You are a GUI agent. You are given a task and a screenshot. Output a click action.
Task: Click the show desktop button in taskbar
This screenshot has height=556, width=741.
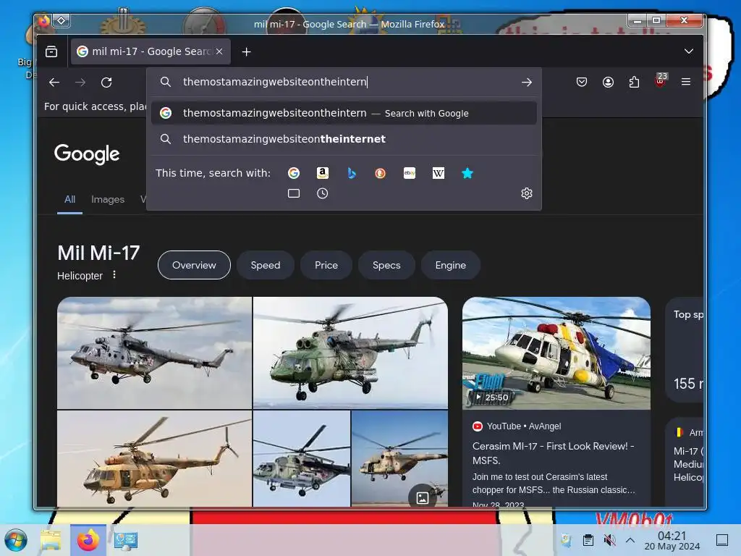tap(722, 540)
